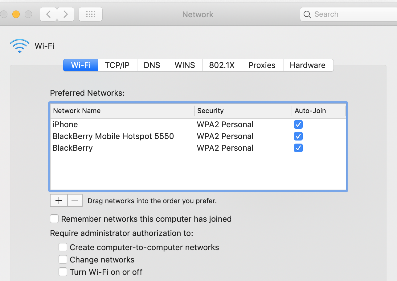Open the DNS tab
This screenshot has height=281, width=397.
pos(152,65)
